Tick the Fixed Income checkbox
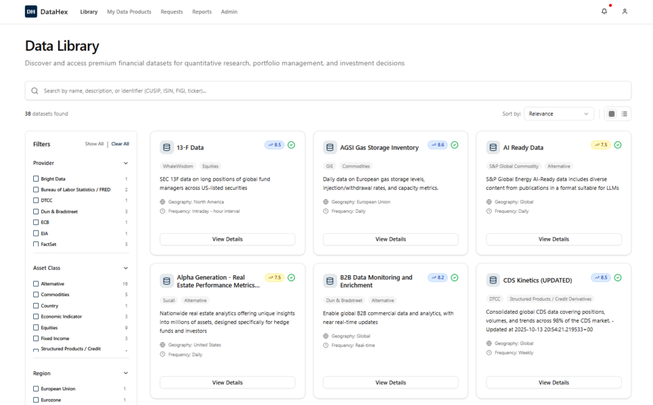 36,339
